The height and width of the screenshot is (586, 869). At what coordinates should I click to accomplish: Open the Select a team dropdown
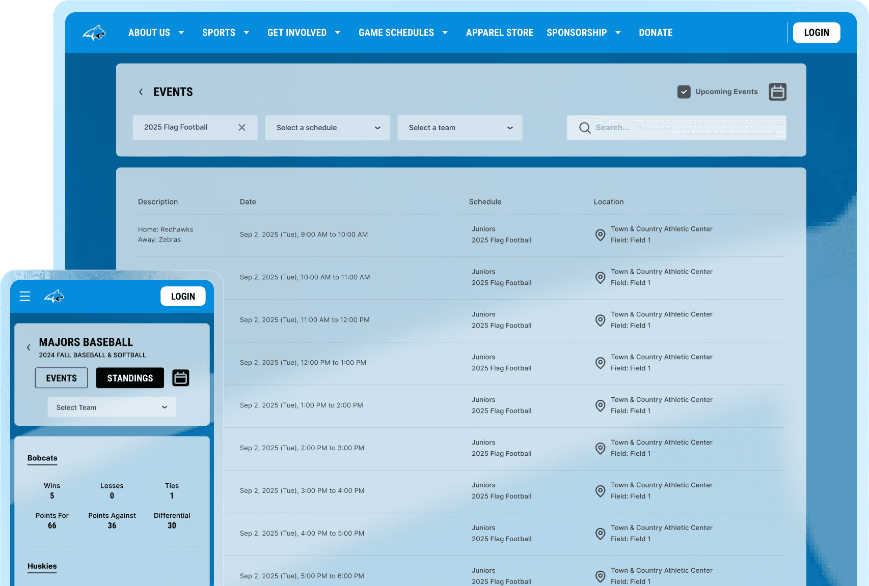460,128
